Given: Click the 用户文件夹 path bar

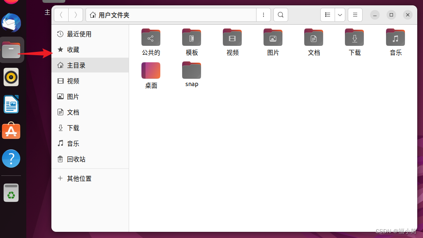Looking at the screenshot, I should point(171,15).
